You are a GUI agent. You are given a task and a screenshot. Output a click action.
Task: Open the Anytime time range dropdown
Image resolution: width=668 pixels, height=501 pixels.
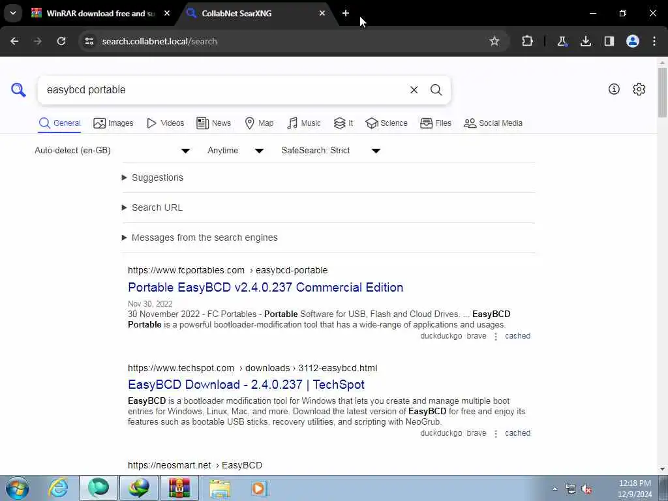coord(235,151)
